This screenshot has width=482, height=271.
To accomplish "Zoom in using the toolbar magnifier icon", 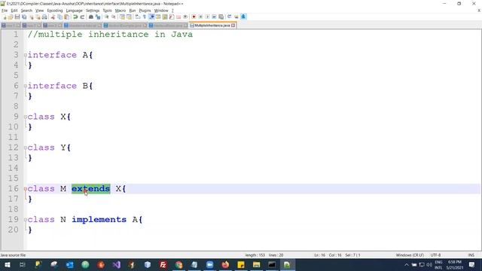I will [106, 17].
